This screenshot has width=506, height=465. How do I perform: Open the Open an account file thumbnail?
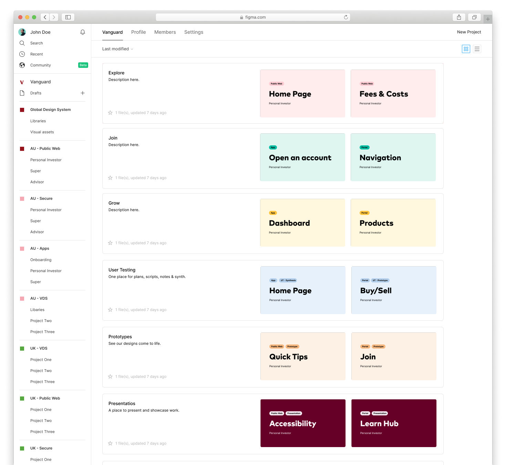tap(302, 157)
